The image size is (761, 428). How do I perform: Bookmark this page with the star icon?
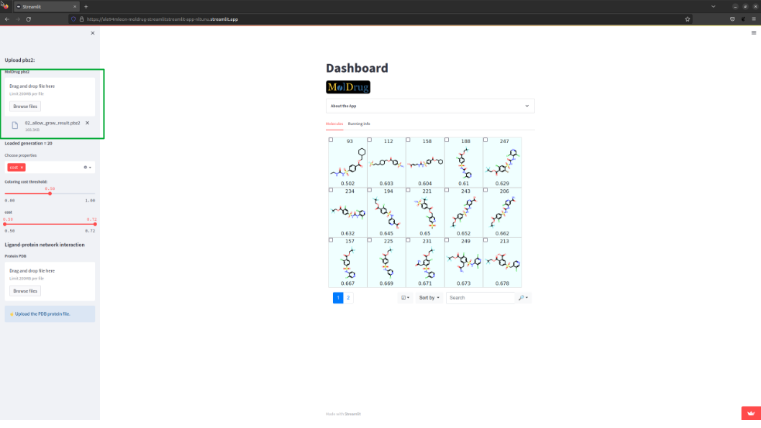pyautogui.click(x=687, y=19)
